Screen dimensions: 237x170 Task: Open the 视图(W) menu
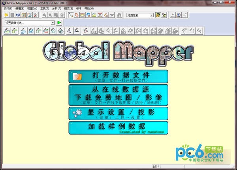pos(32,8)
